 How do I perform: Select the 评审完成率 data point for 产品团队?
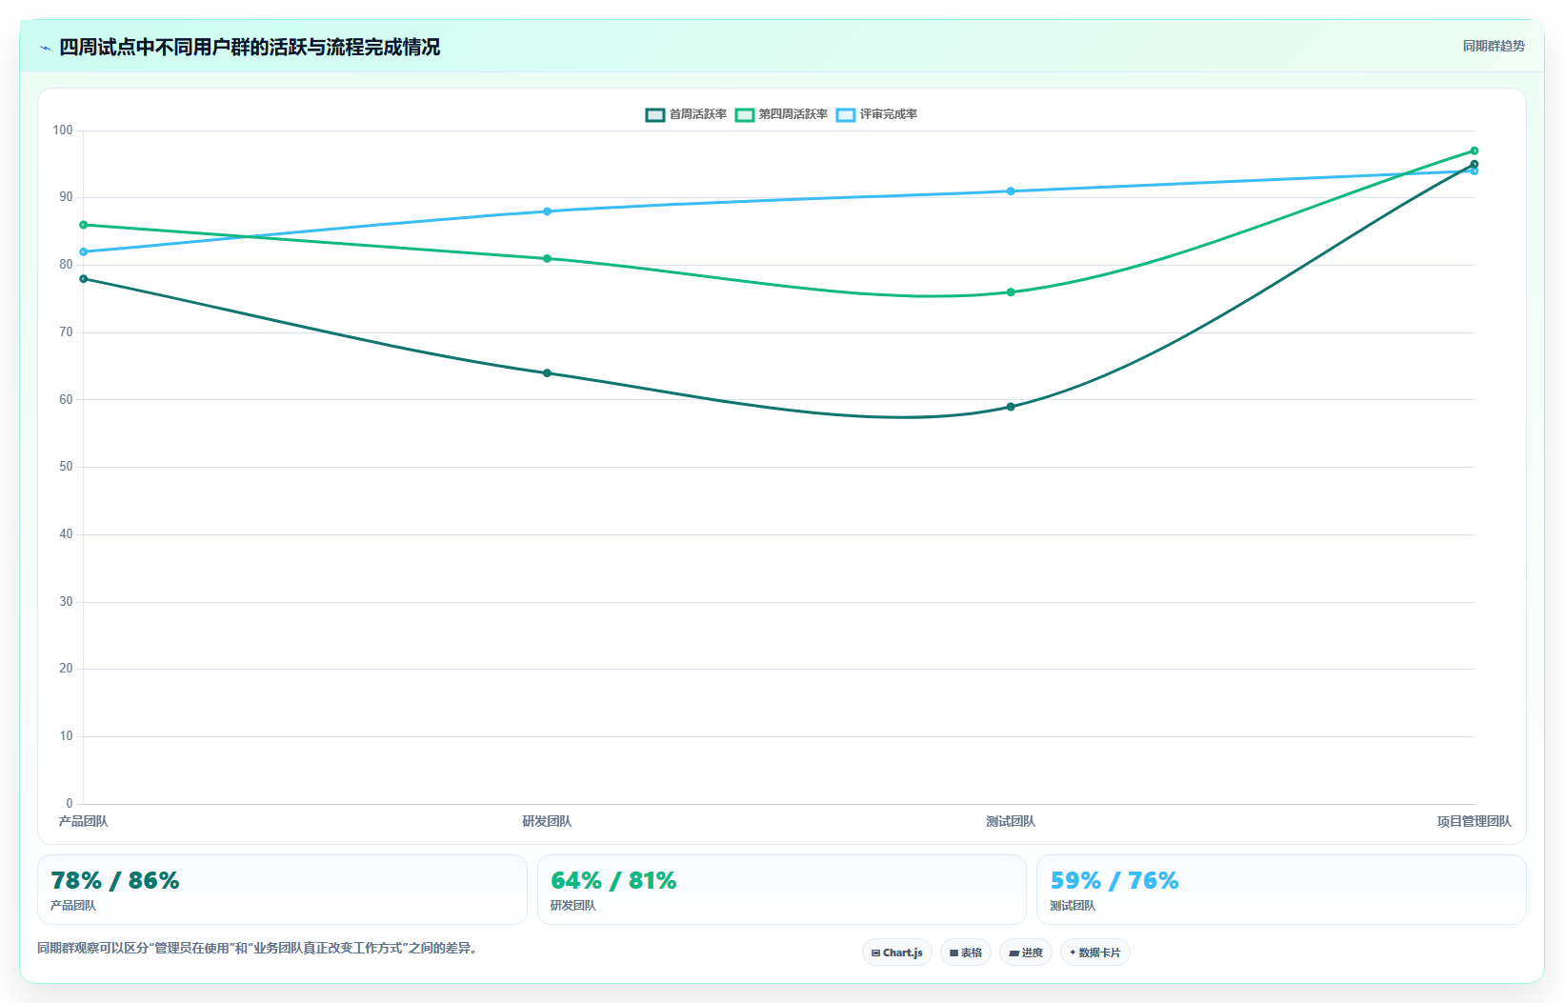(x=84, y=252)
